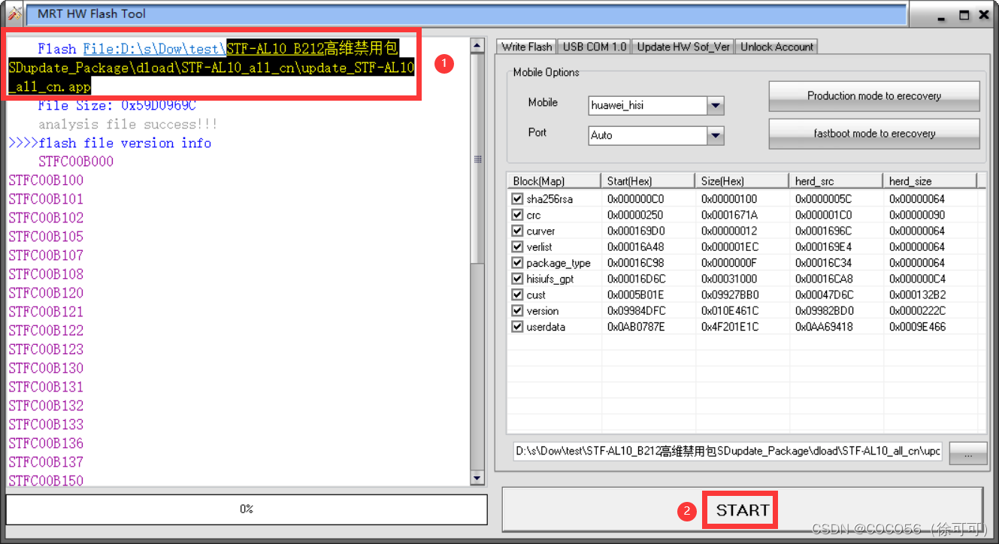The image size is (999, 544).
Task: Click the STFC00B133 version log line
Action: [46, 425]
